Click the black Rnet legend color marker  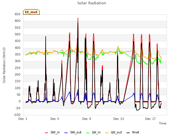coord(128,133)
